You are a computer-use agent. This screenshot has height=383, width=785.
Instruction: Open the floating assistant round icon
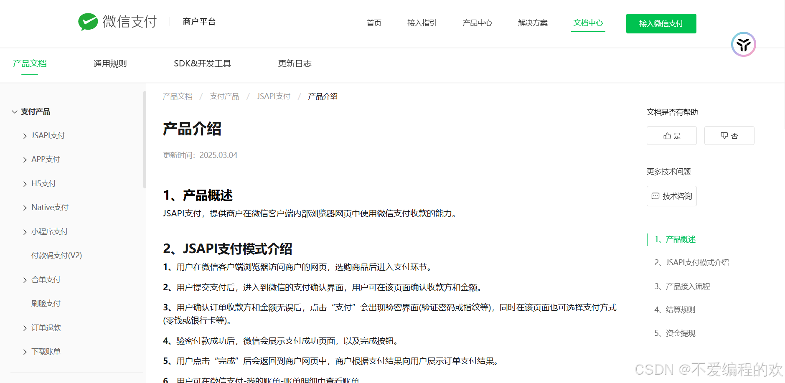pos(743,44)
